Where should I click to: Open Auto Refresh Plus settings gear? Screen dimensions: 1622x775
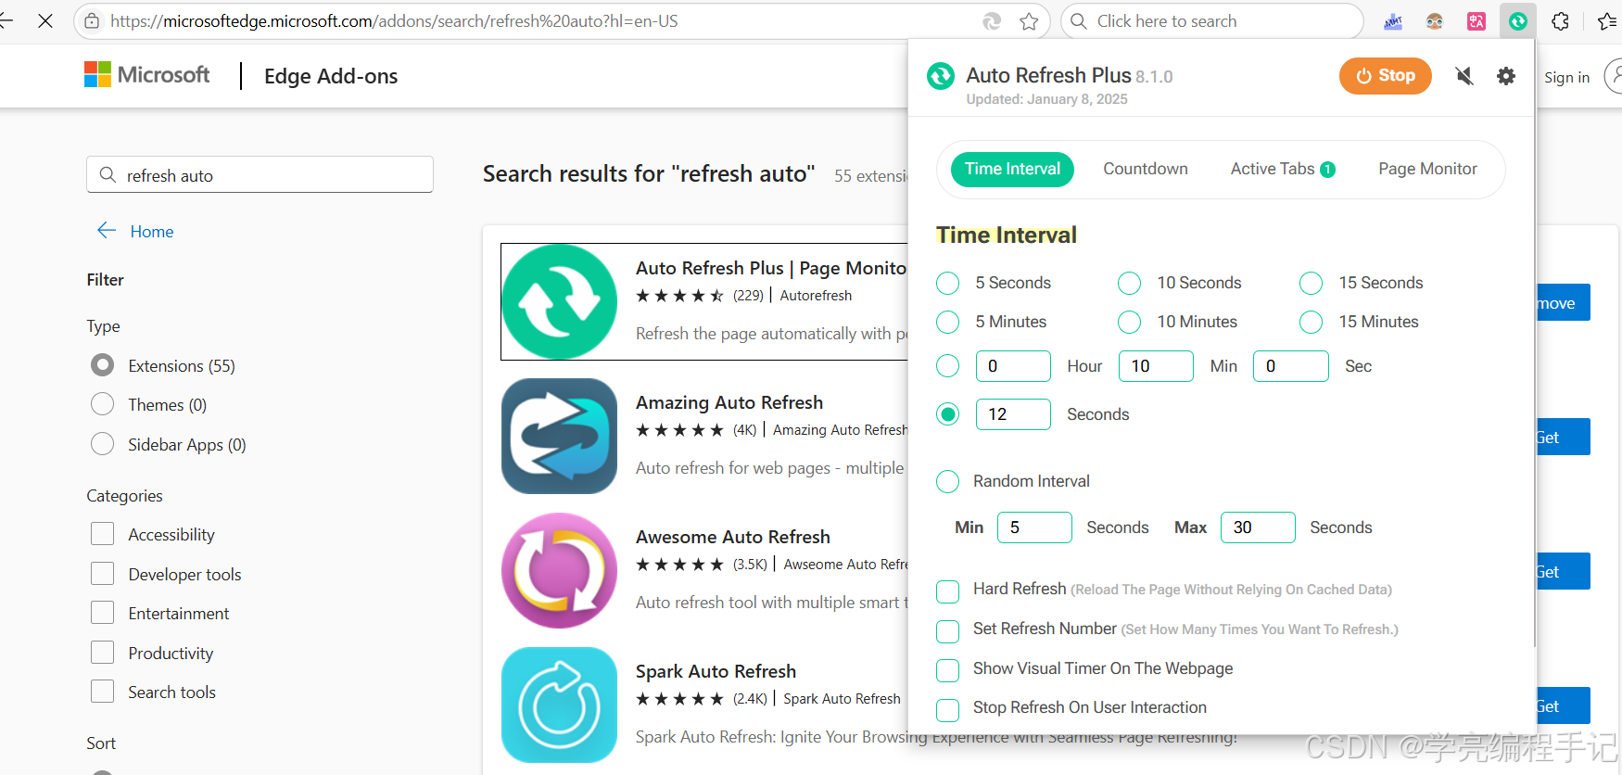(1506, 76)
